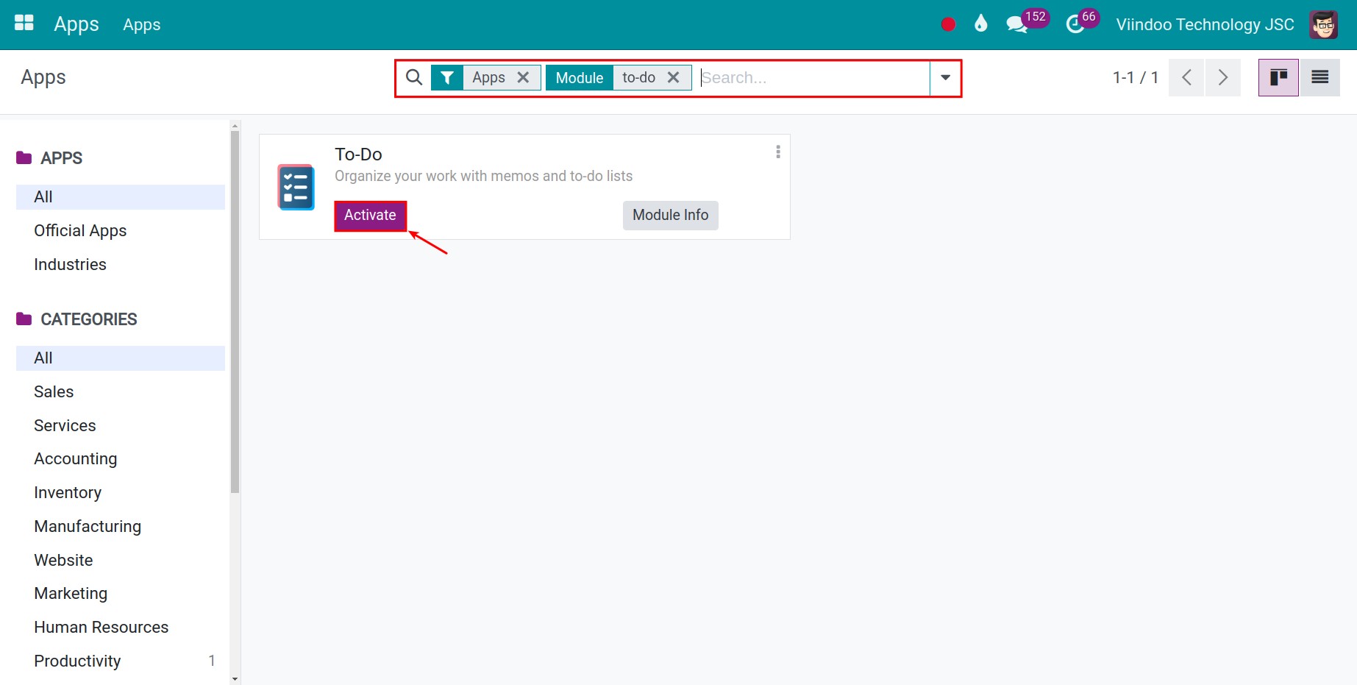Image resolution: width=1357 pixels, height=685 pixels.
Task: Open the main apps grid menu
Action: point(24,24)
